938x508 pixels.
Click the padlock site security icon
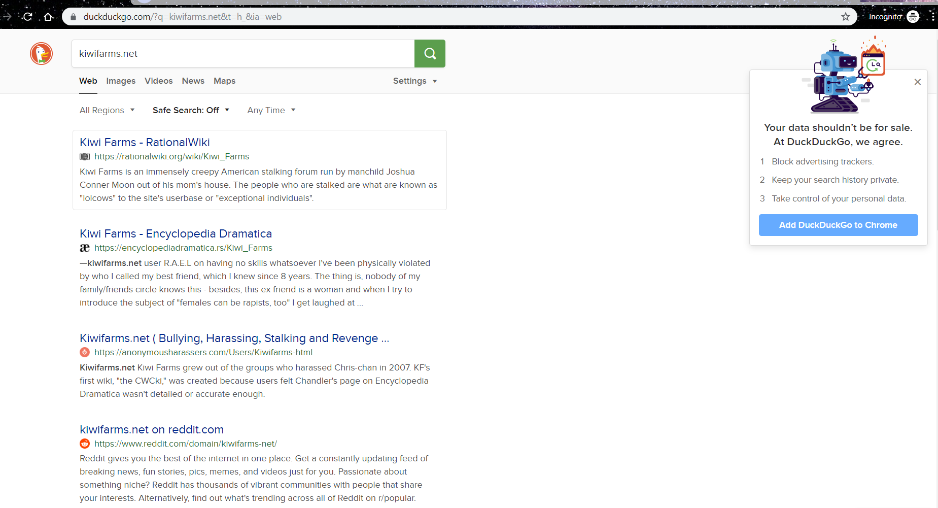coord(73,17)
